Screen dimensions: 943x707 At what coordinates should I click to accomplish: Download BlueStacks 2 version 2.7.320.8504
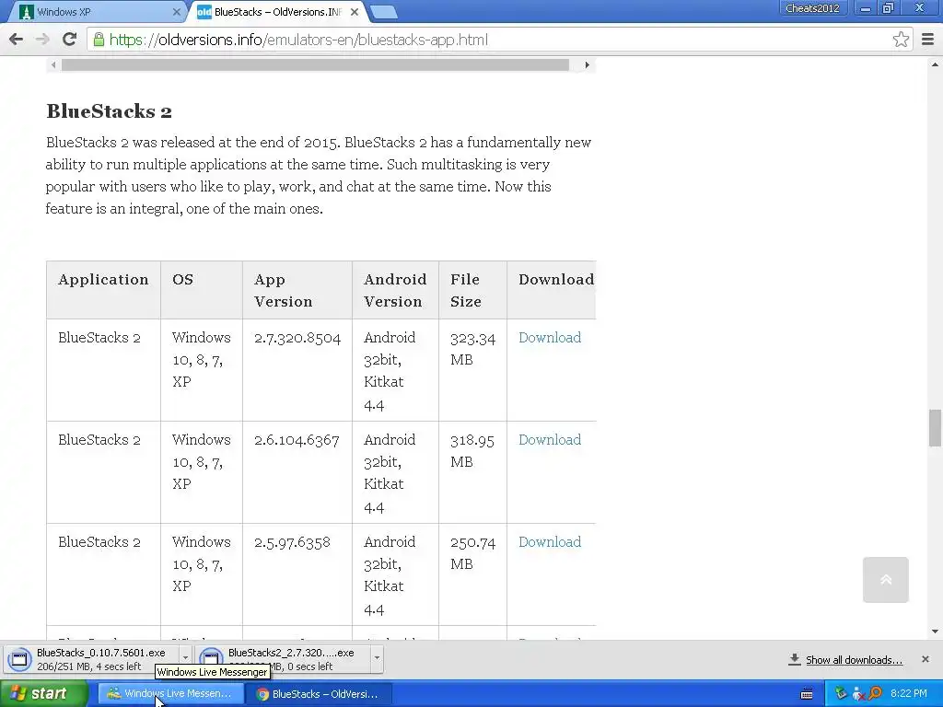point(550,337)
